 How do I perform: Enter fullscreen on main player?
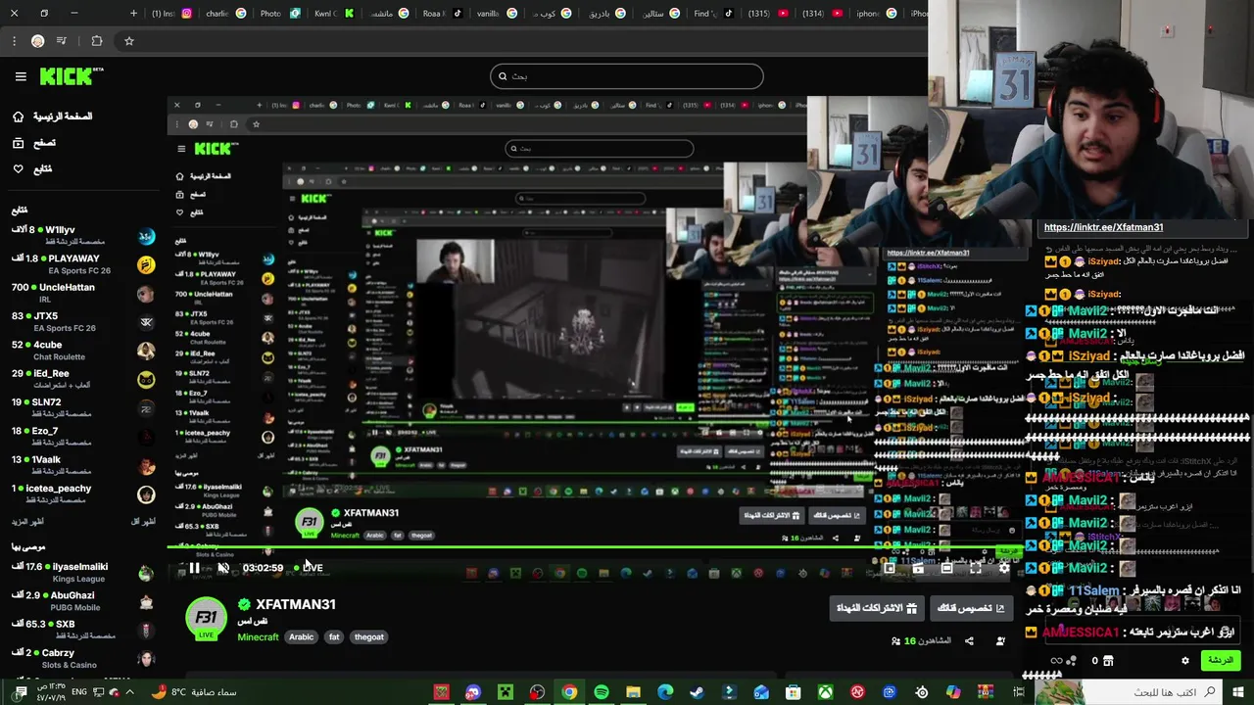[976, 568]
